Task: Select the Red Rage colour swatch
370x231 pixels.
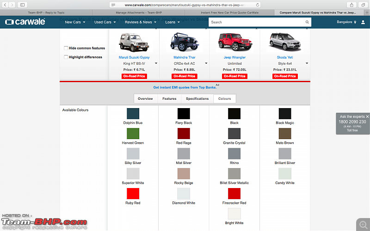Action: coord(184,134)
